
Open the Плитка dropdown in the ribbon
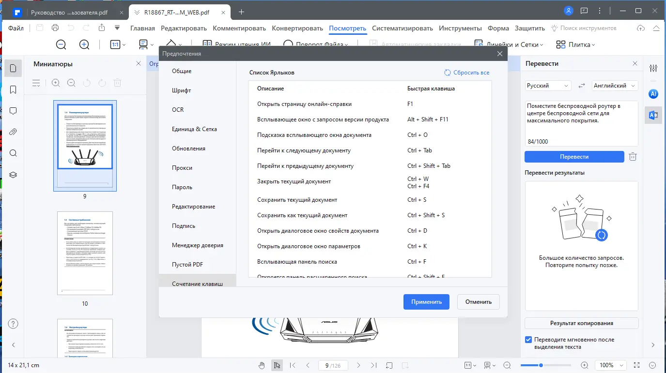click(575, 45)
